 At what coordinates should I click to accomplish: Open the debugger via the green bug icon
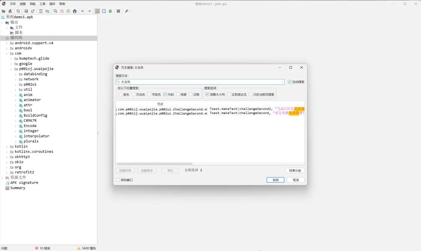coord(110,11)
